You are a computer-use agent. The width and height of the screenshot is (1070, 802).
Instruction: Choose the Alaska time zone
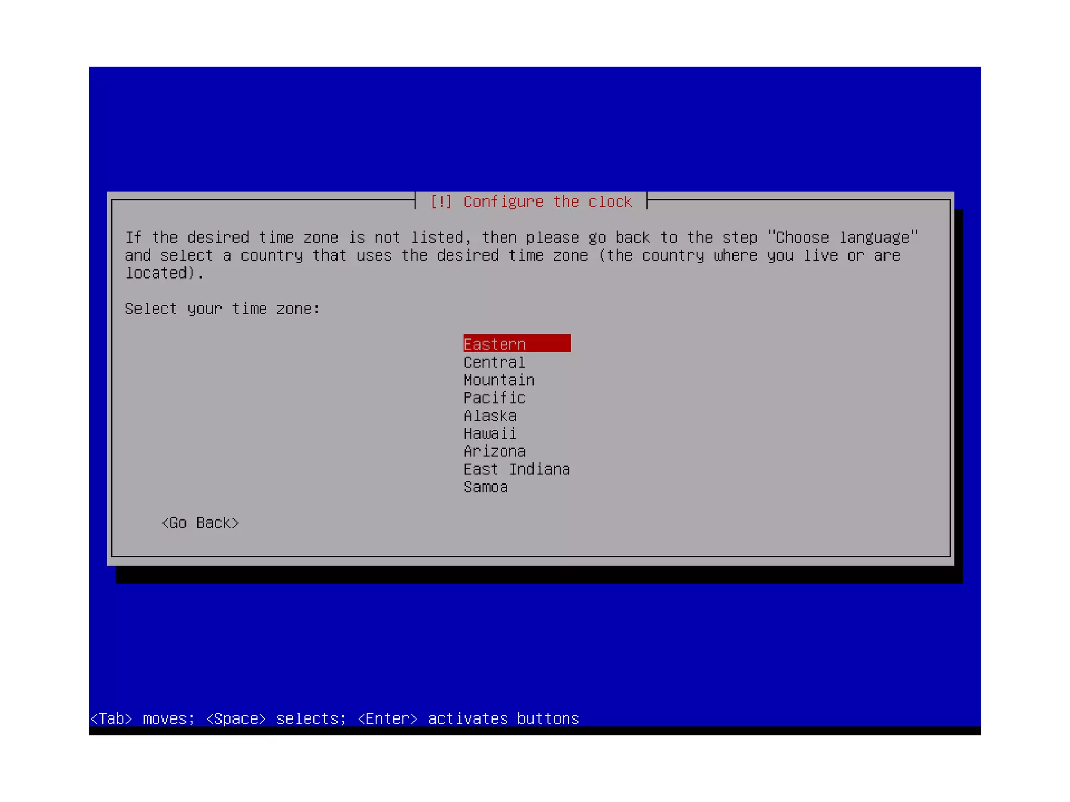pyautogui.click(x=490, y=416)
